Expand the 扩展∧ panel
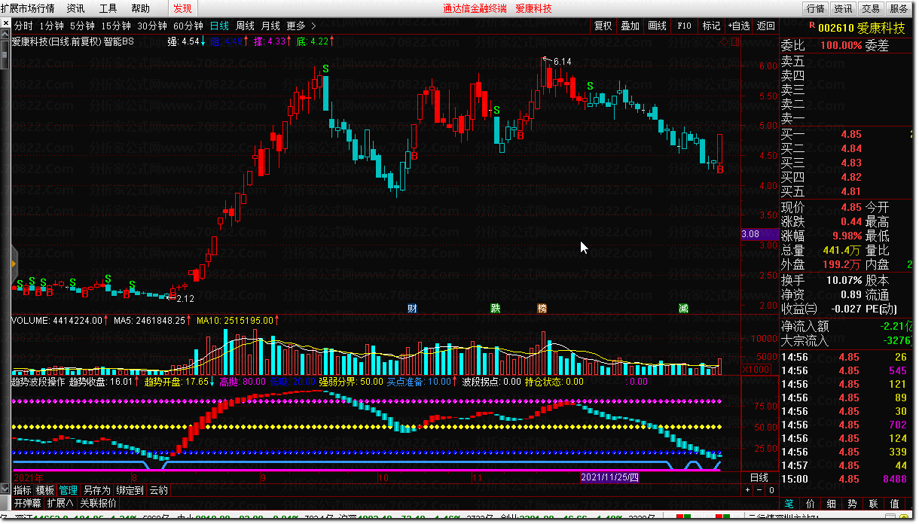 60,503
